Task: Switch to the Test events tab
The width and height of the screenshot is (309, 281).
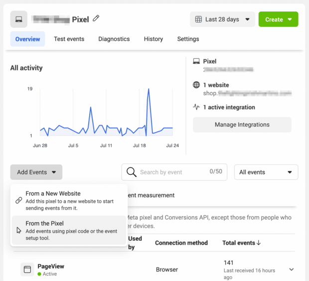Action: point(69,39)
